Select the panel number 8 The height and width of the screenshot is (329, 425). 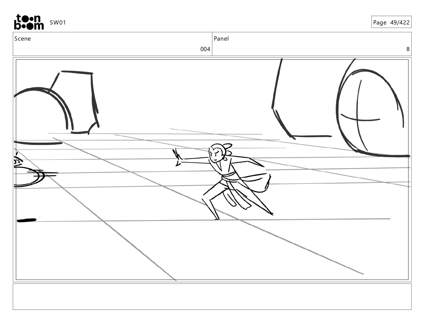coord(408,49)
